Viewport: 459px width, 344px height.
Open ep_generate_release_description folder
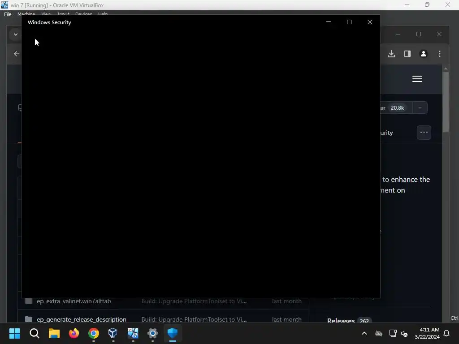coord(82,319)
